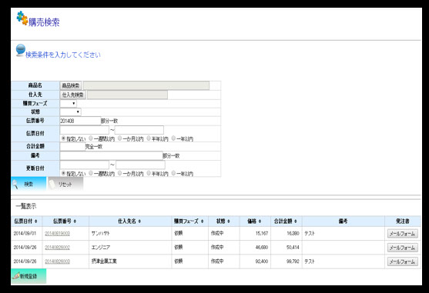Image resolution: width=429 pixels, height=293 pixels.
Task: Open slip number link 20140826002
Action: 57,248
